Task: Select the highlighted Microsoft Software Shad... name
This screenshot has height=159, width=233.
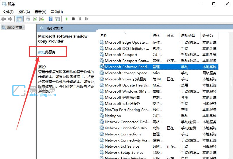Action: coord(127,67)
